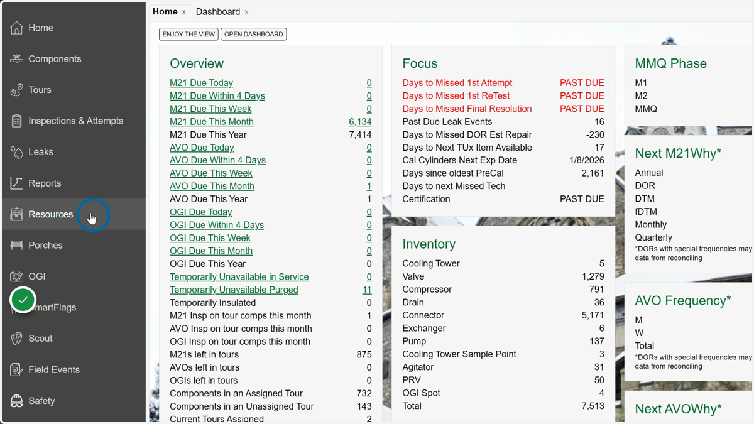Click the Field Events icon

click(x=16, y=370)
